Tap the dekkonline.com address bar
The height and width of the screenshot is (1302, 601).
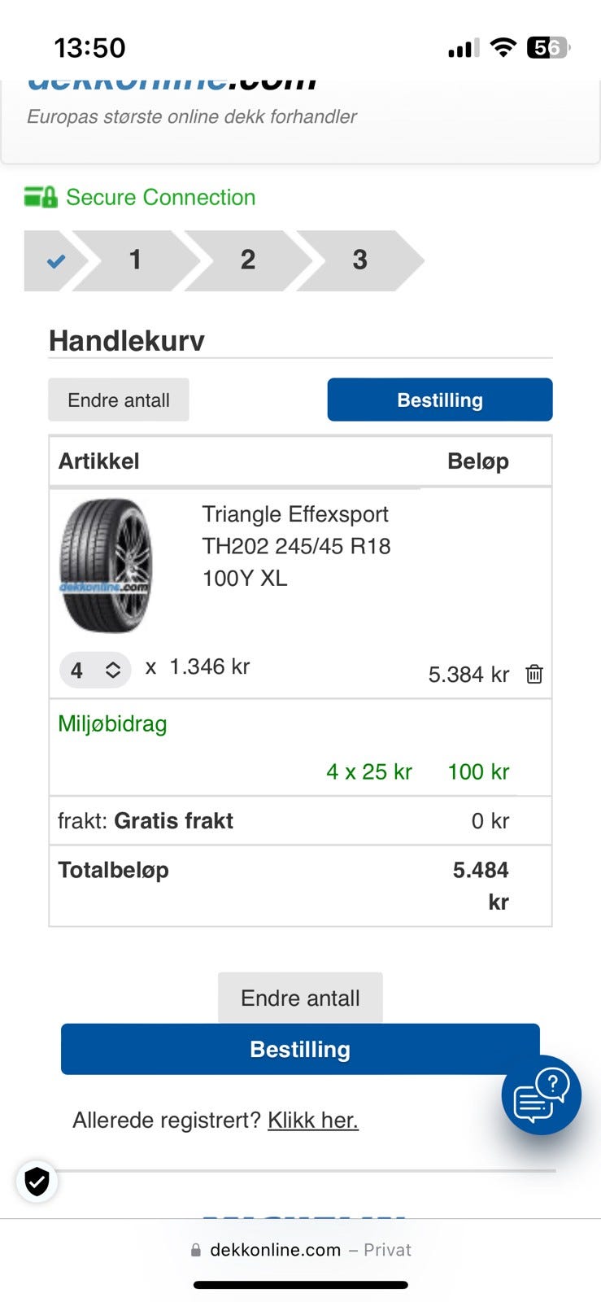click(301, 1250)
